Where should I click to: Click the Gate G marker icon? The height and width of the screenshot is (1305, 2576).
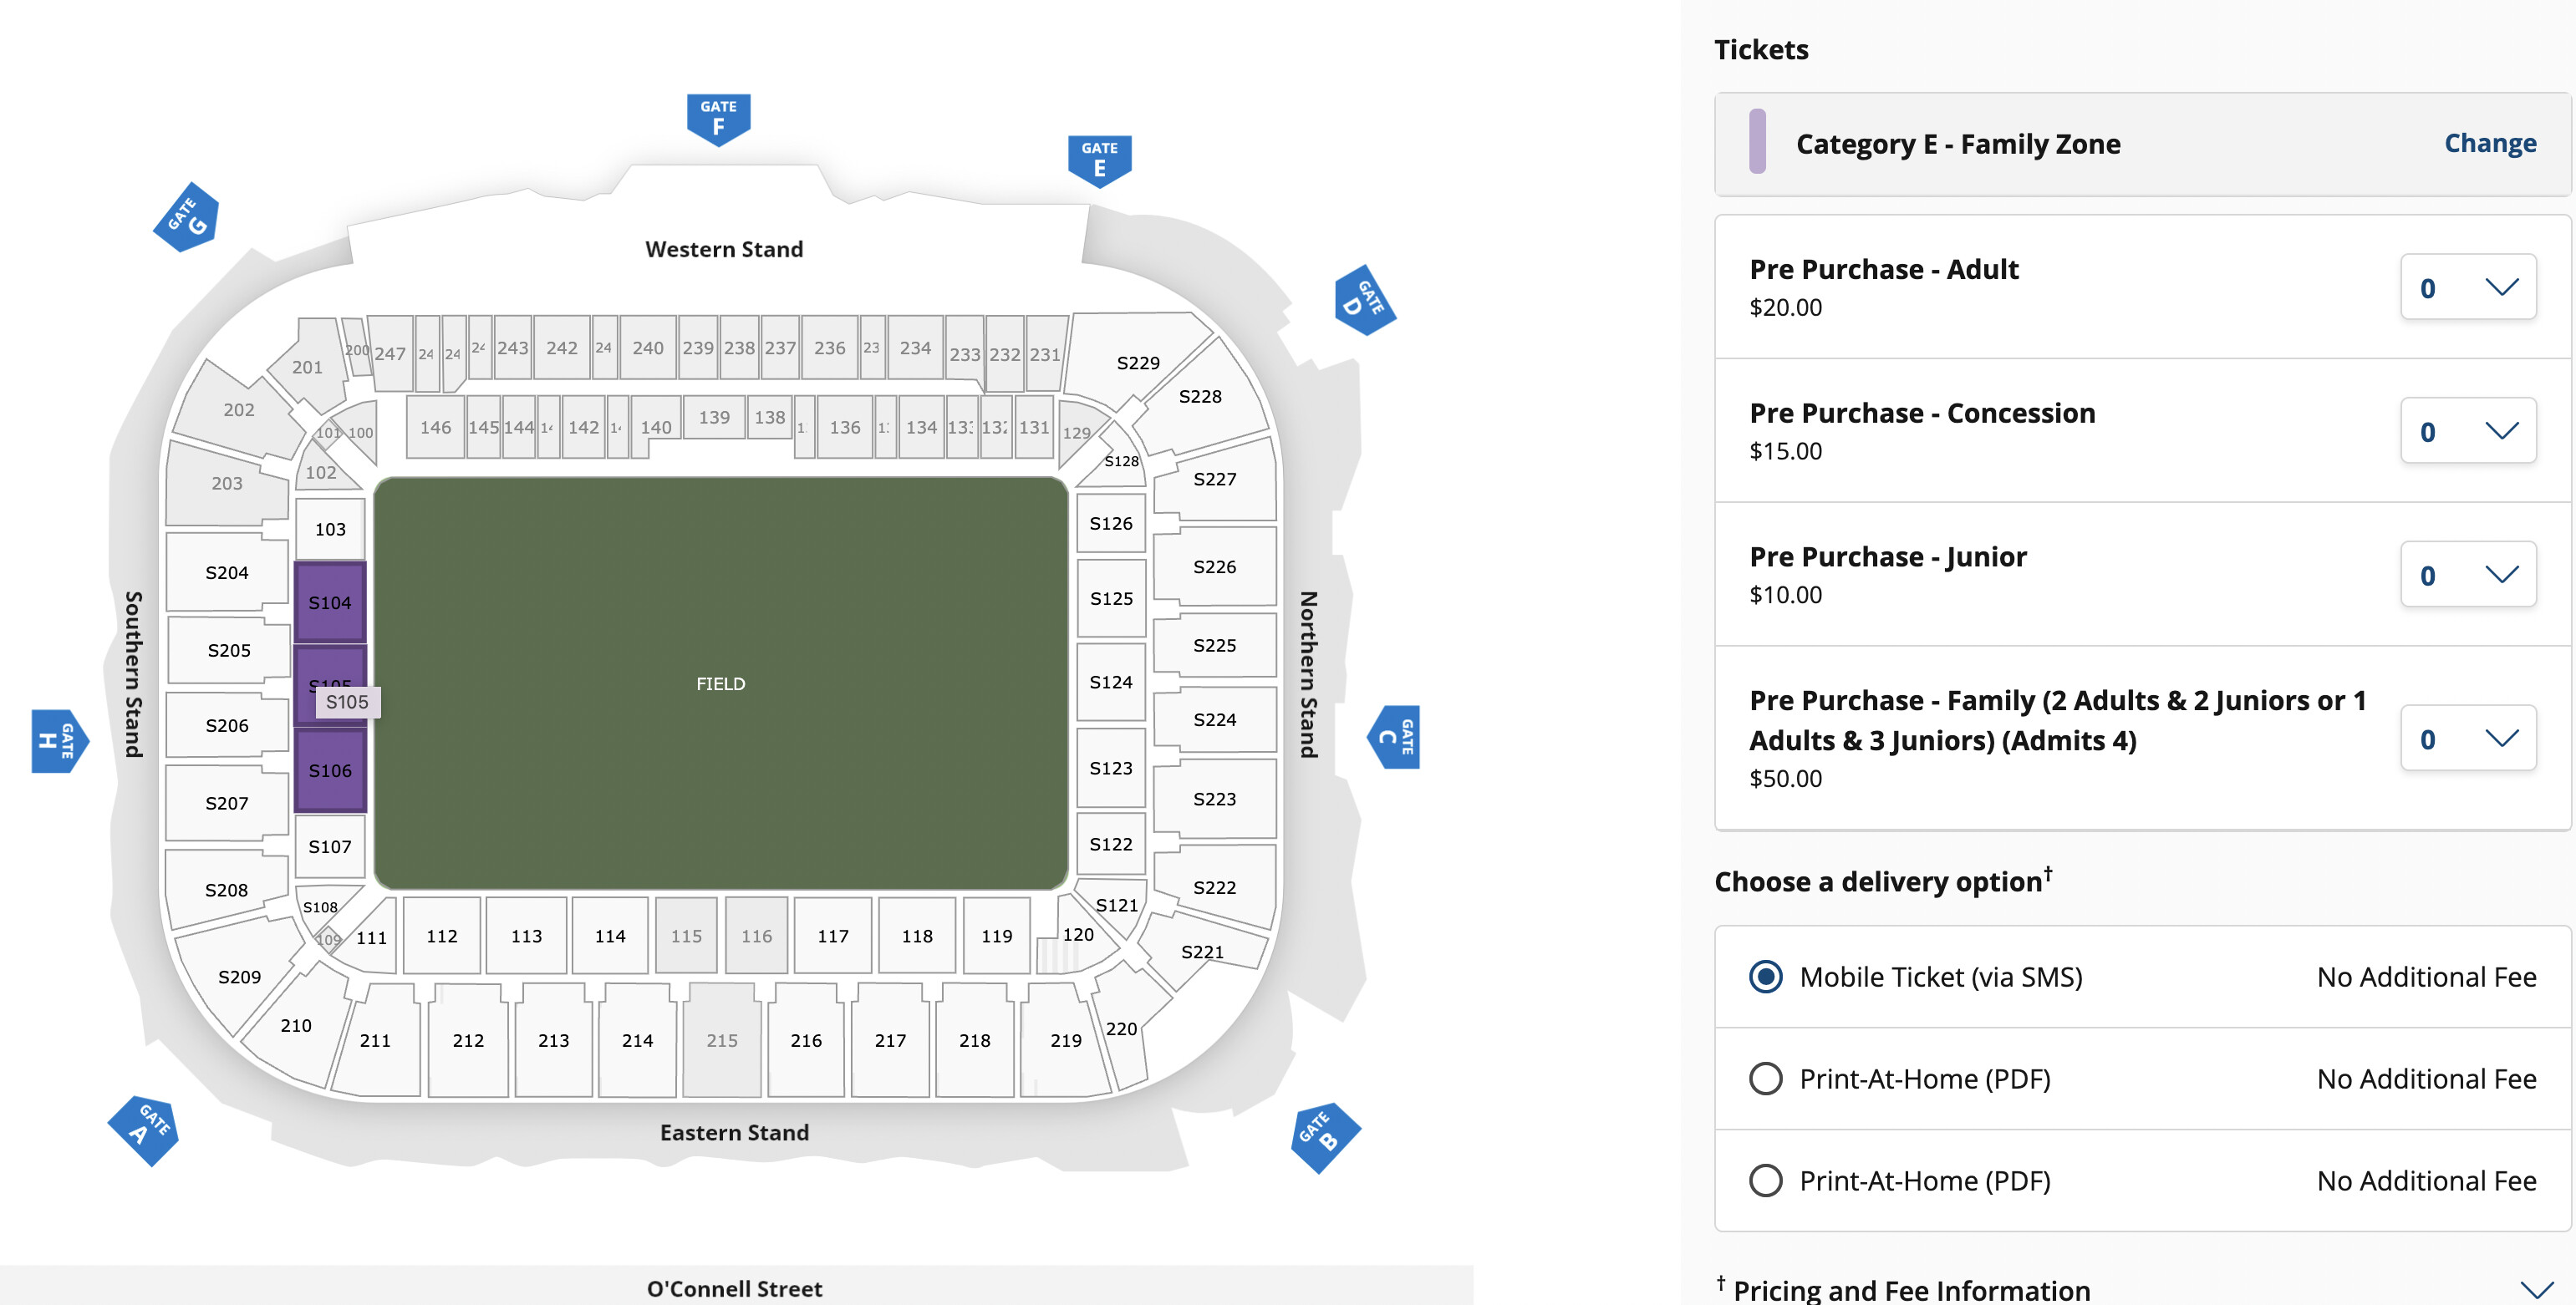tap(187, 217)
